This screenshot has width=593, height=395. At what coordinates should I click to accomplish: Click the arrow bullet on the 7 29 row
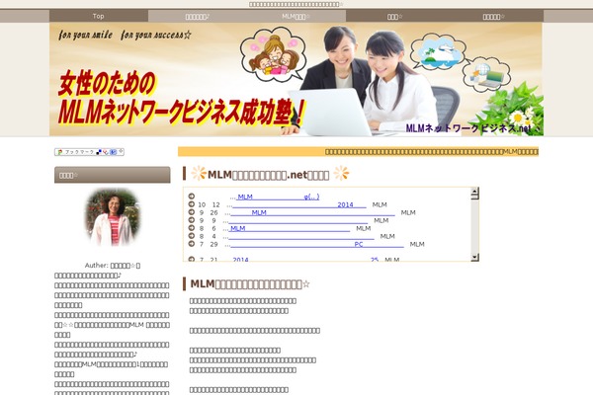192,244
